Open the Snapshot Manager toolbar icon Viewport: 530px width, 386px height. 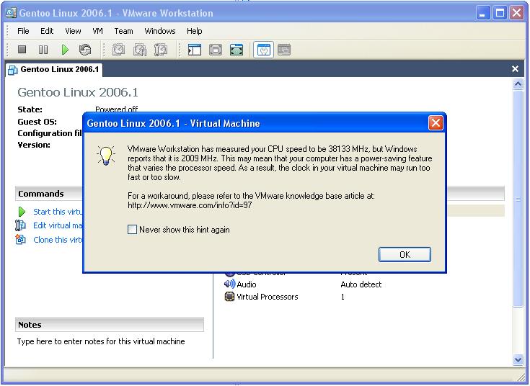pos(161,50)
